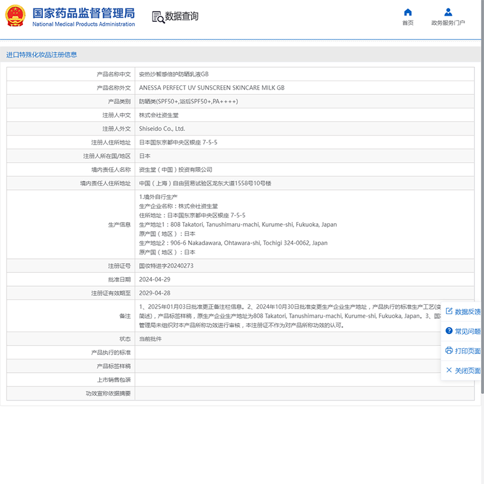Click expiry date 2029-04-28
Screen dimensions: 484x484
click(x=154, y=293)
